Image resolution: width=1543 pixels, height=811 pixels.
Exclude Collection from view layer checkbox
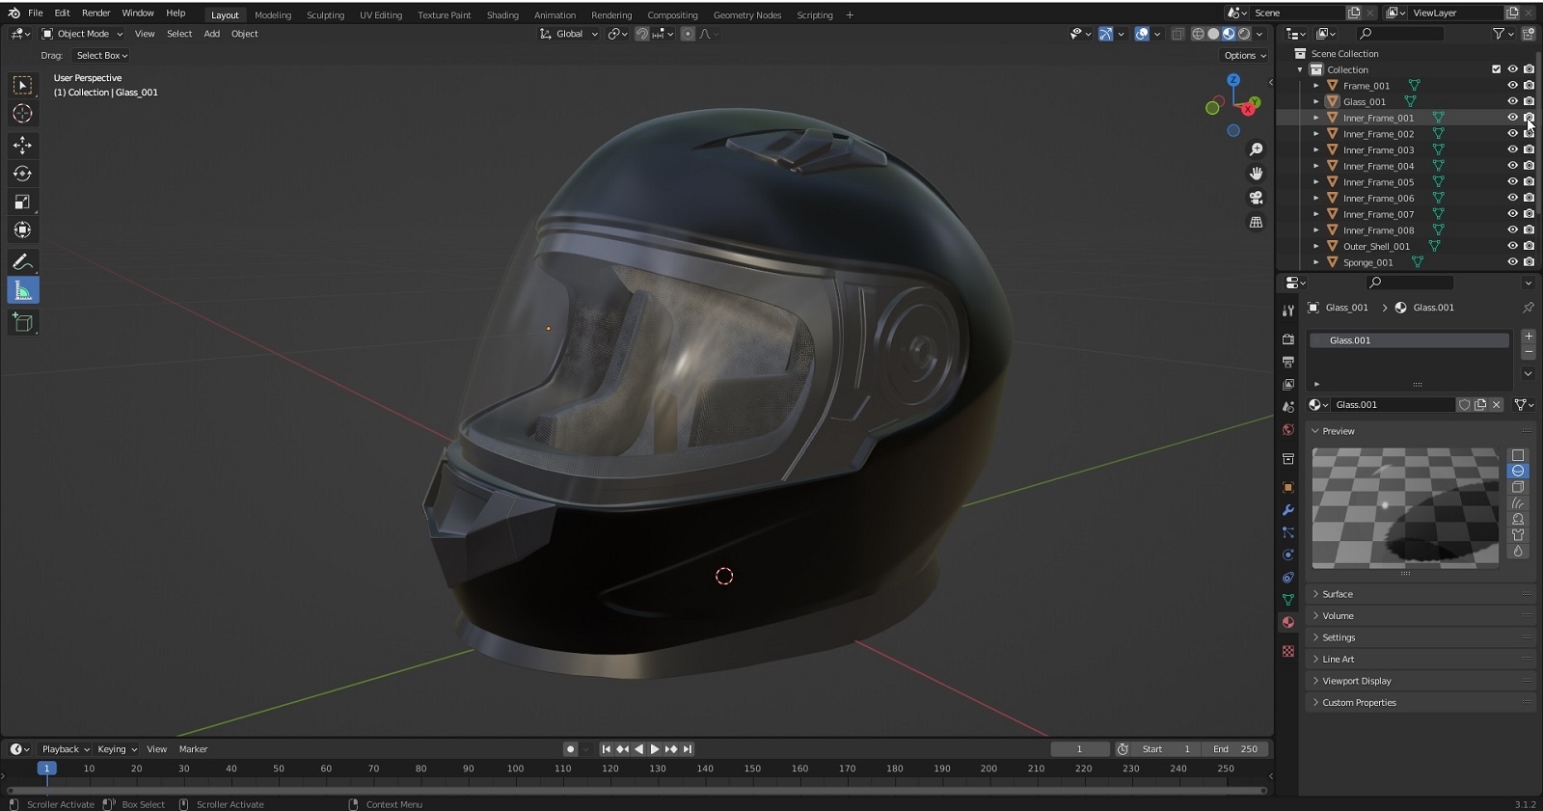pyautogui.click(x=1496, y=69)
